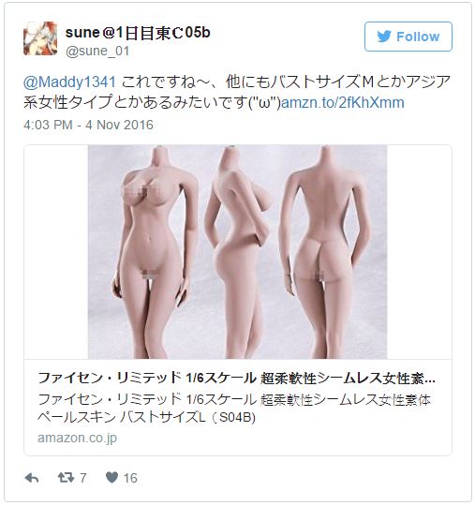Click tweet text line 系女性タイプとかあるみたいです
This screenshot has height=506, width=475.
pos(153,103)
